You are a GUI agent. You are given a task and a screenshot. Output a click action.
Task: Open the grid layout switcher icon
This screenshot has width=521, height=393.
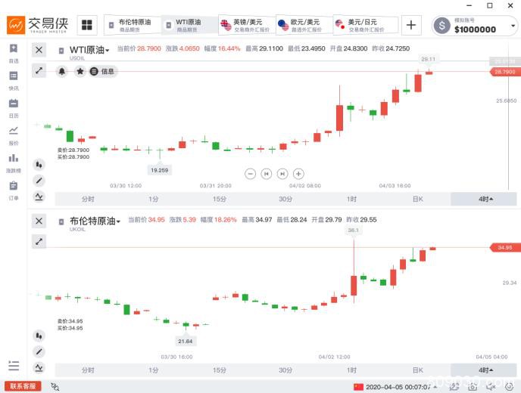click(86, 25)
